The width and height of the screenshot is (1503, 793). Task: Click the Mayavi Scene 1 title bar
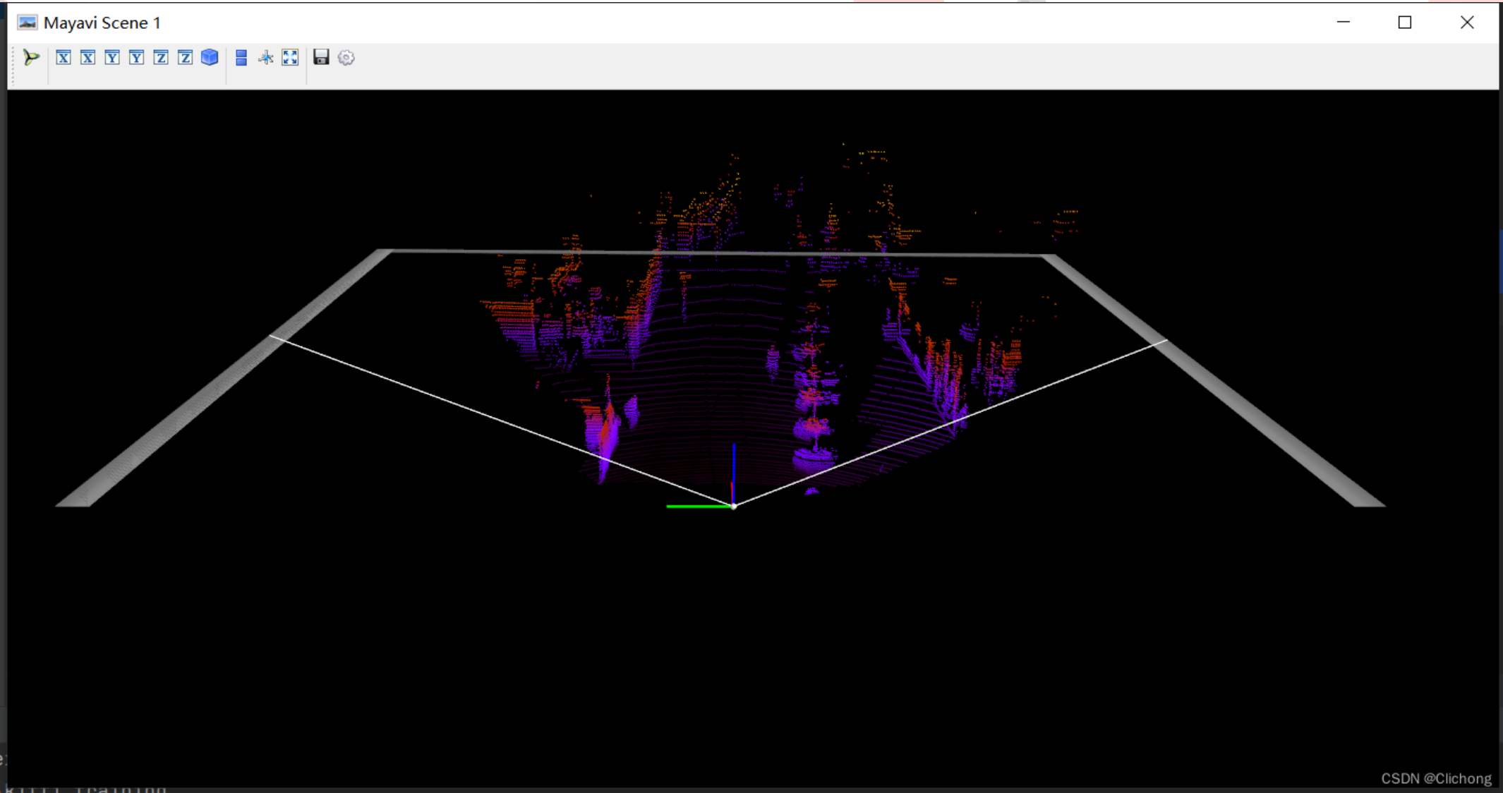706,23
